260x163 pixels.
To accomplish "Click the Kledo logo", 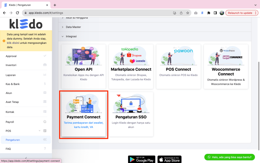I will click(26, 24).
